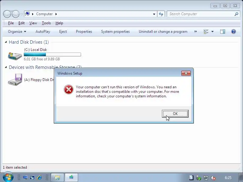Minimize the Computer window

(x=215, y=6)
